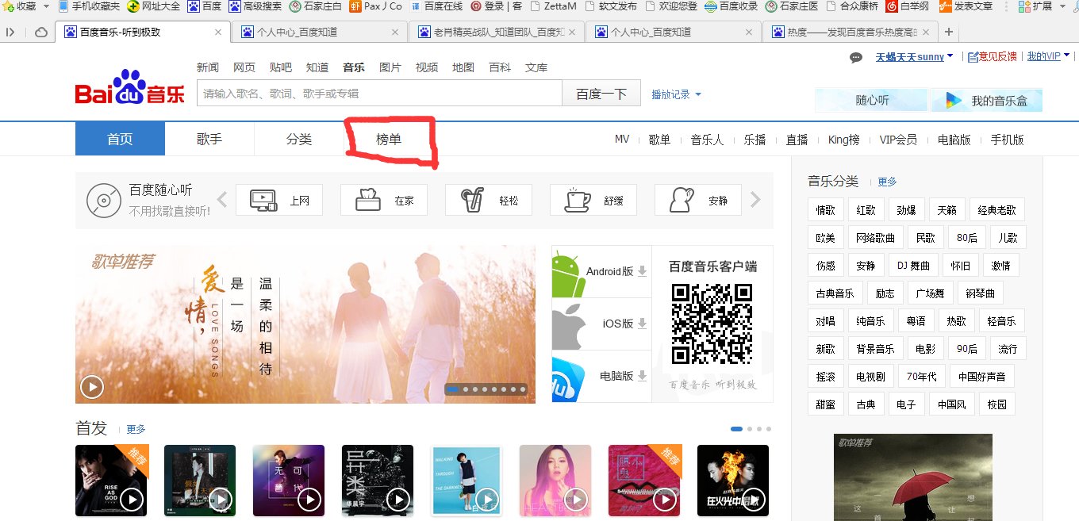Open 更多 link beside 音乐分类

pyautogui.click(x=887, y=181)
